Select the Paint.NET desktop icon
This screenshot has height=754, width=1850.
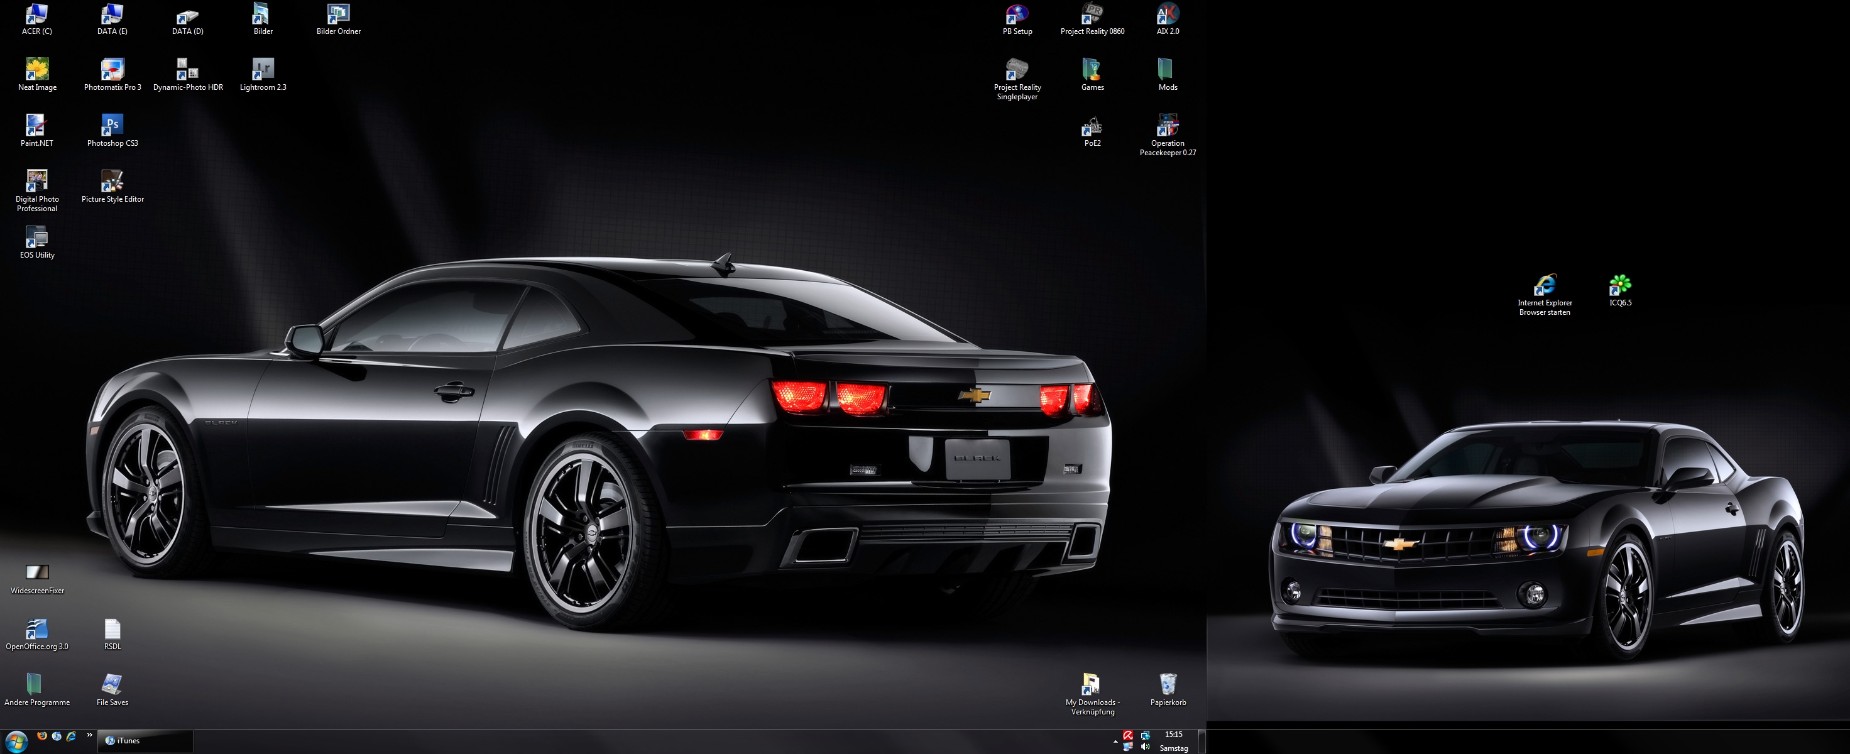point(36,131)
